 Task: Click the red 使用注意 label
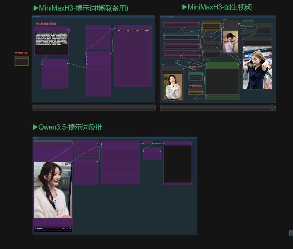click(21, 53)
